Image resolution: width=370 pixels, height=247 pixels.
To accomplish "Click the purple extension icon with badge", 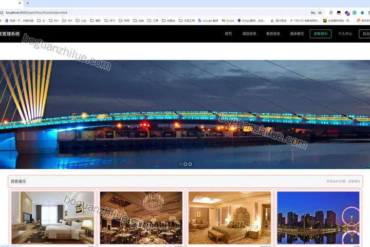I will (347, 13).
